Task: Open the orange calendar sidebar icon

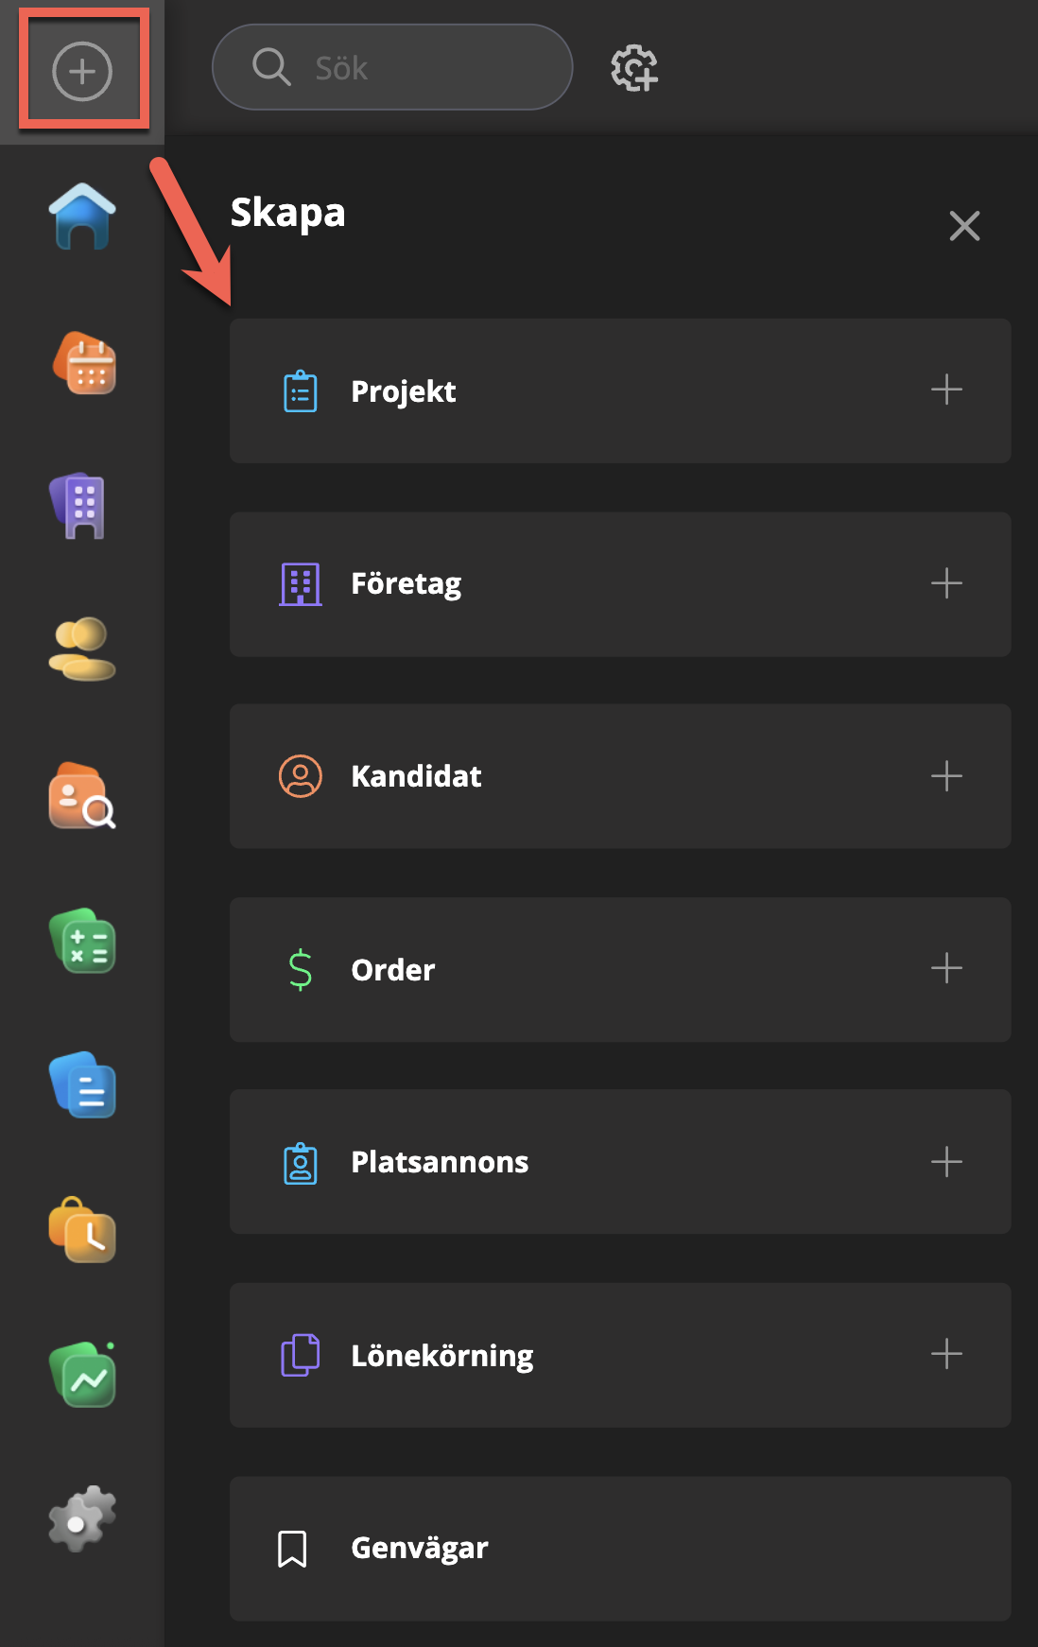Action: click(84, 363)
